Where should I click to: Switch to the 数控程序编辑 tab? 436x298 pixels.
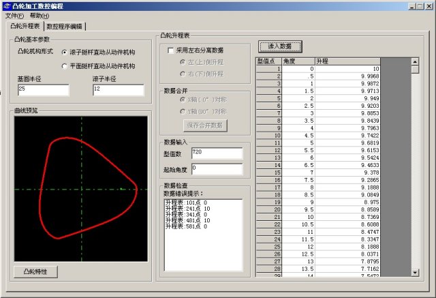(65, 26)
